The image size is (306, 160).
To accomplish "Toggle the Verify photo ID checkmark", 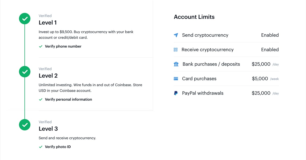I will [x=41, y=147].
